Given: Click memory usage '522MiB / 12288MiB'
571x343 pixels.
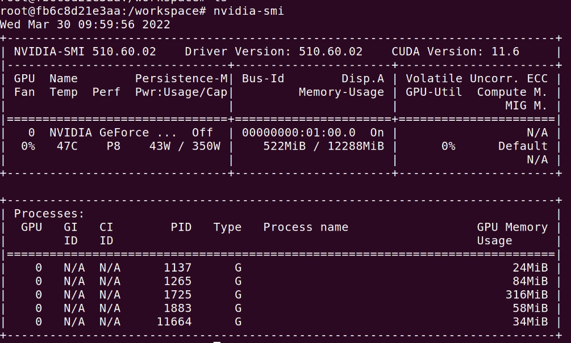Looking at the screenshot, I should (323, 146).
